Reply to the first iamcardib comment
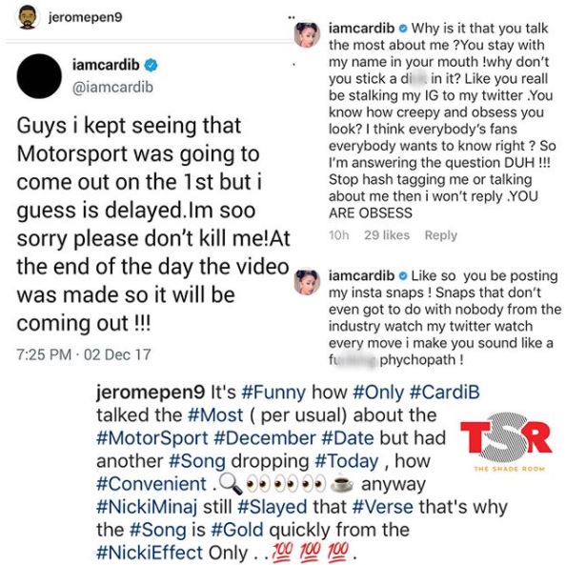The height and width of the screenshot is (565, 566). pos(441,235)
